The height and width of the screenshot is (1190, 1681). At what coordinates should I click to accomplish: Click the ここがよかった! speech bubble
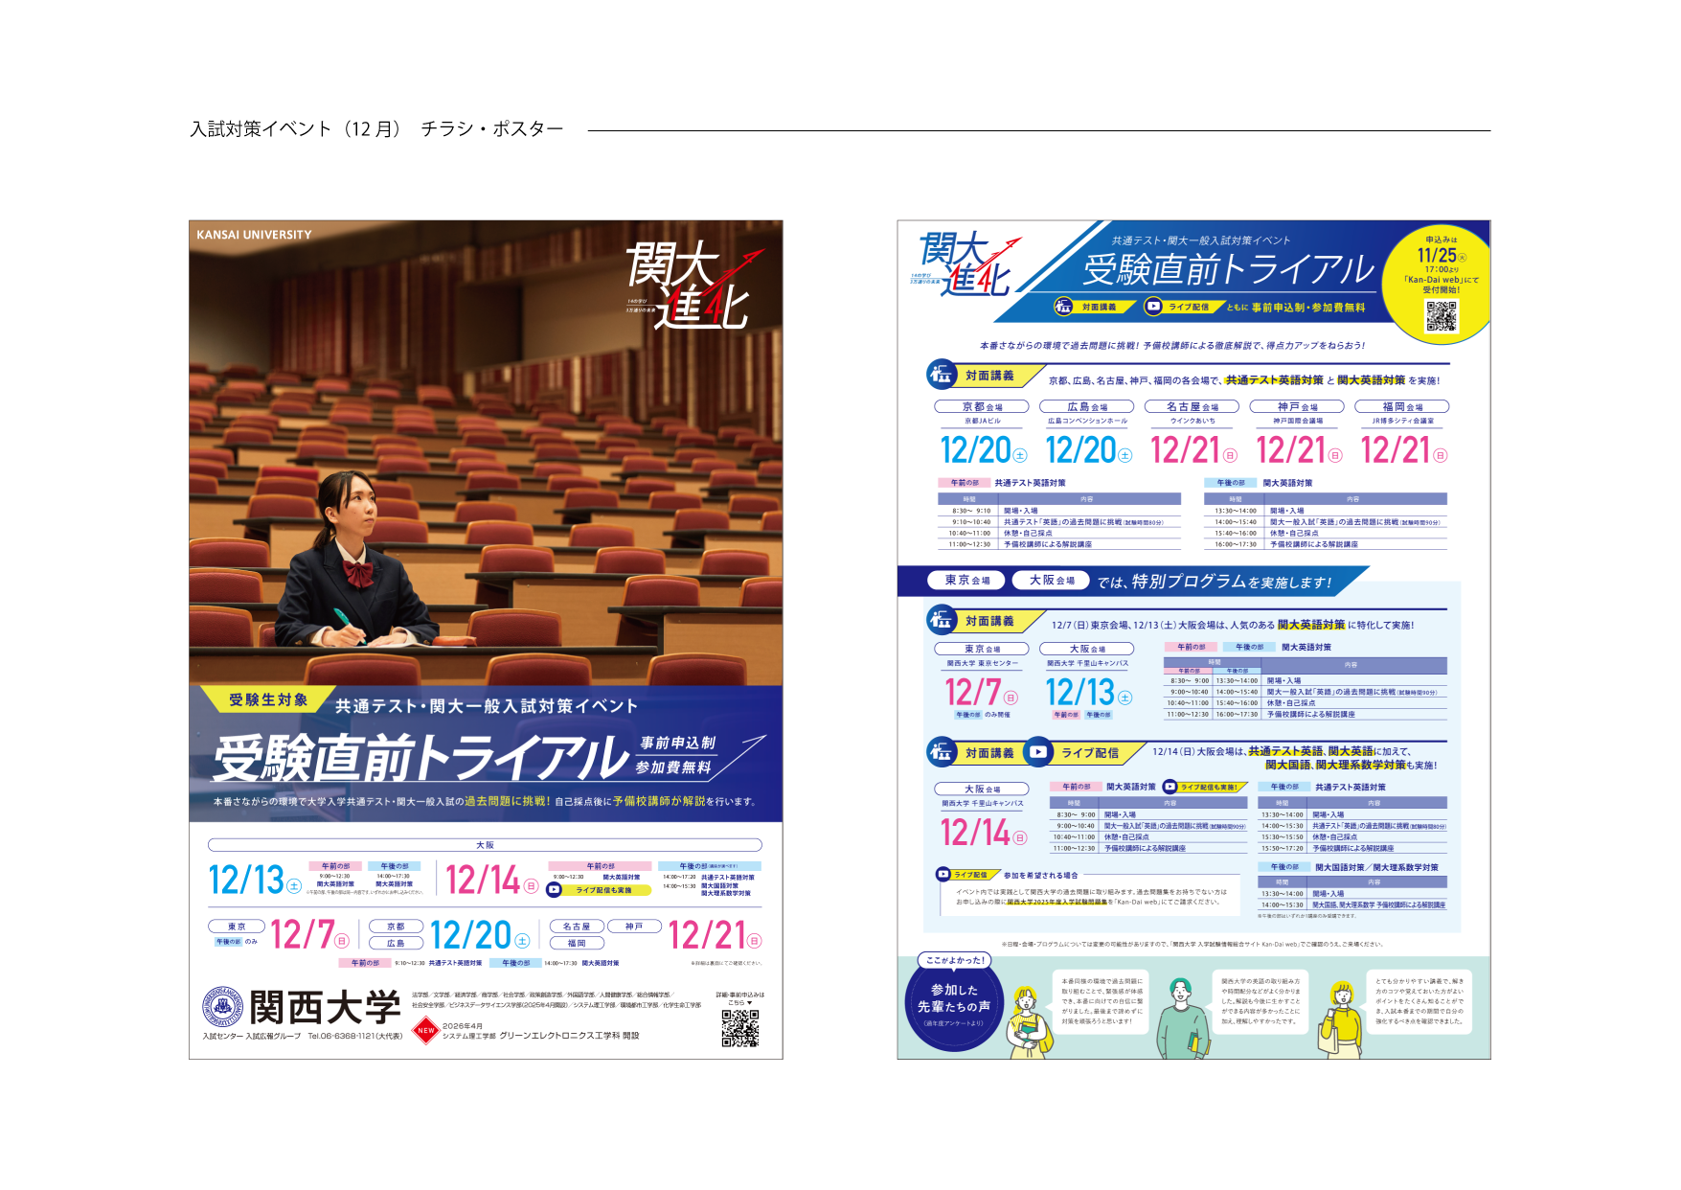coord(955,960)
